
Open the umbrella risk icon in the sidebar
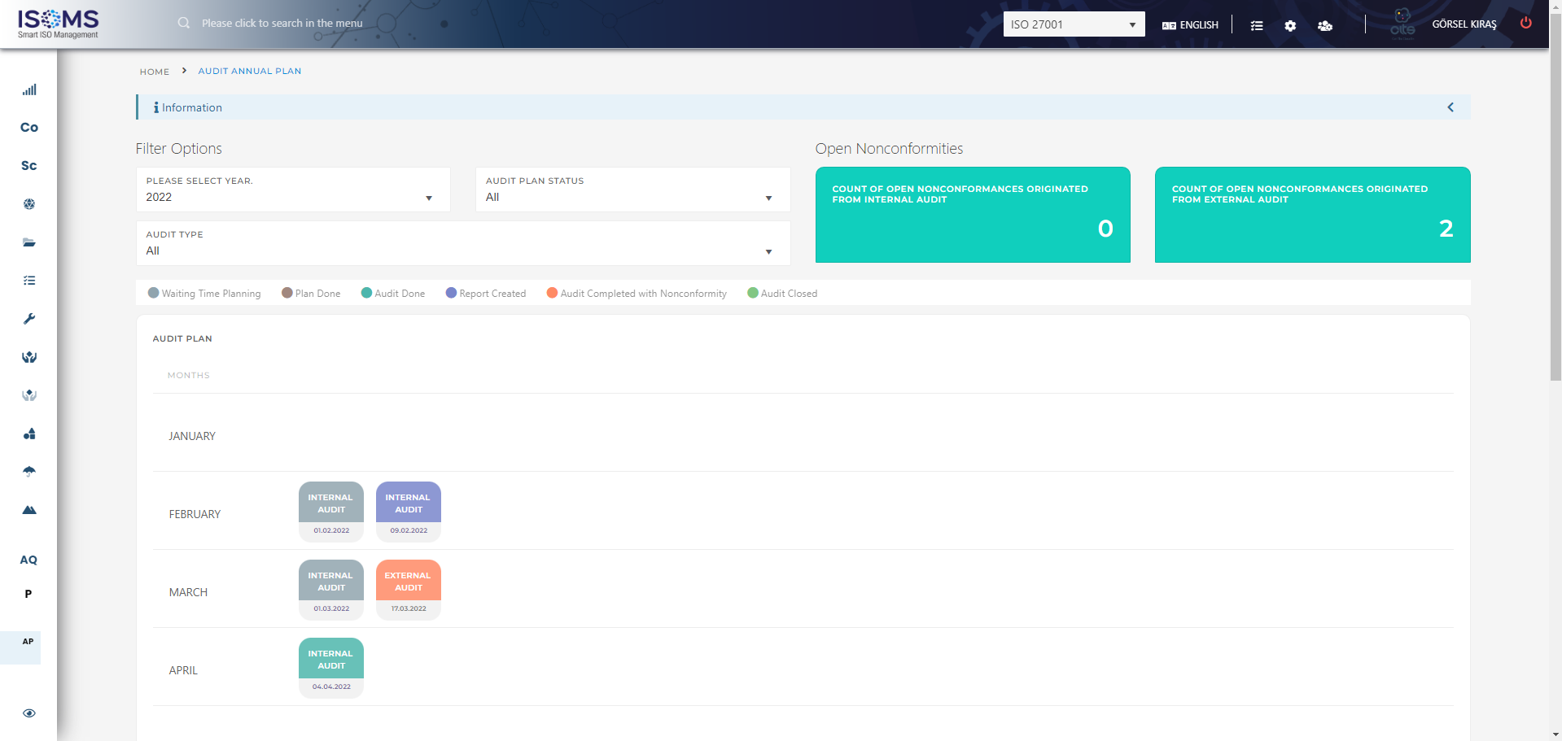[x=28, y=471]
